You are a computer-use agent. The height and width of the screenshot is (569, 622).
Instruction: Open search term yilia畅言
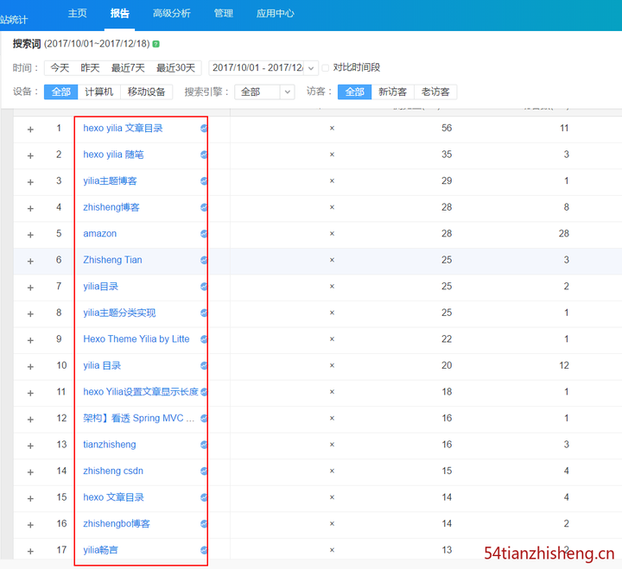pyautogui.click(x=101, y=550)
